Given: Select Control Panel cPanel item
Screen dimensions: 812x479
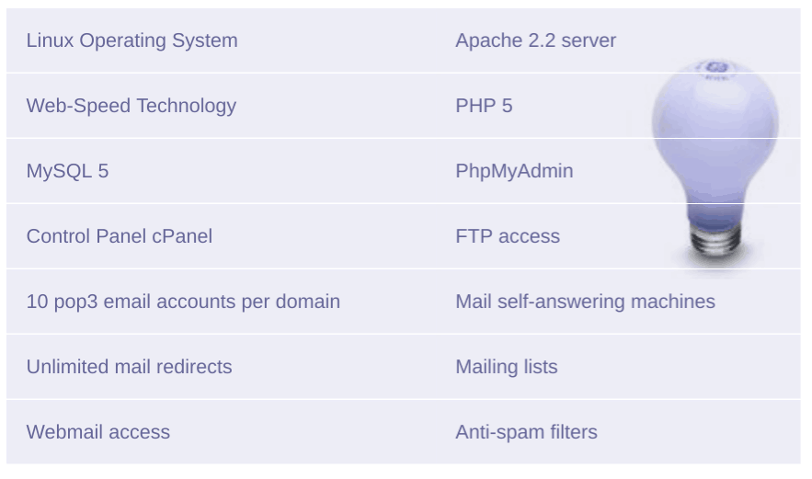Looking at the screenshot, I should tap(120, 236).
